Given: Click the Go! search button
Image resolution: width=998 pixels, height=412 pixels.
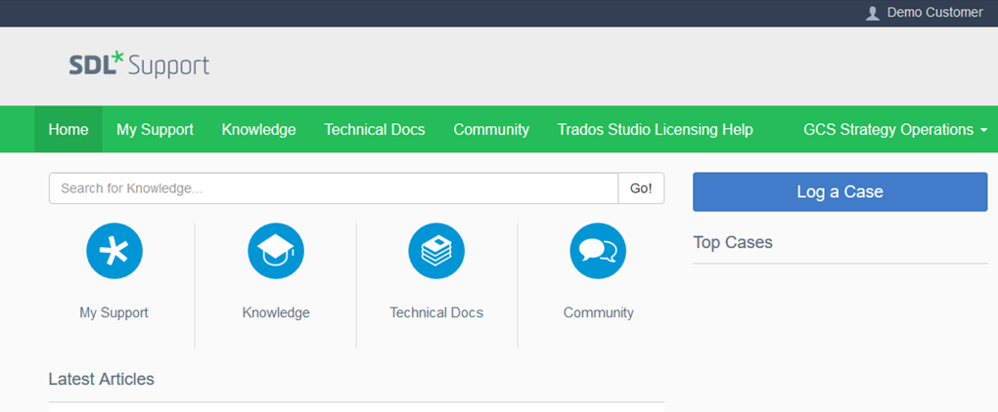Looking at the screenshot, I should 641,188.
